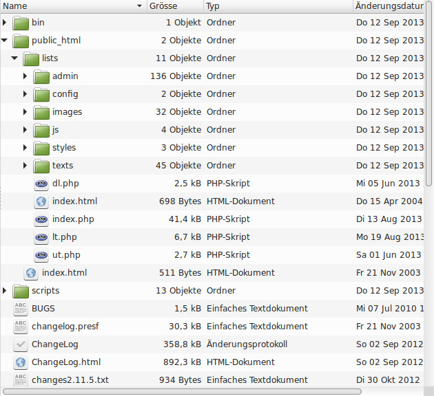Click the '358,8 kB' size cell

pos(182,344)
